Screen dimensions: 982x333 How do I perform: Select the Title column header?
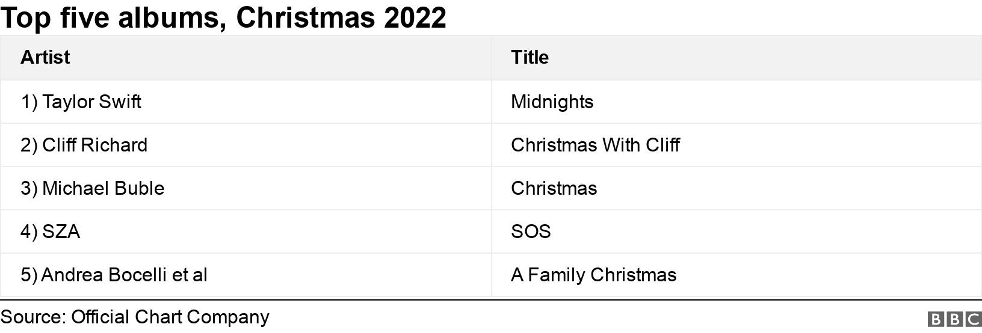point(530,57)
